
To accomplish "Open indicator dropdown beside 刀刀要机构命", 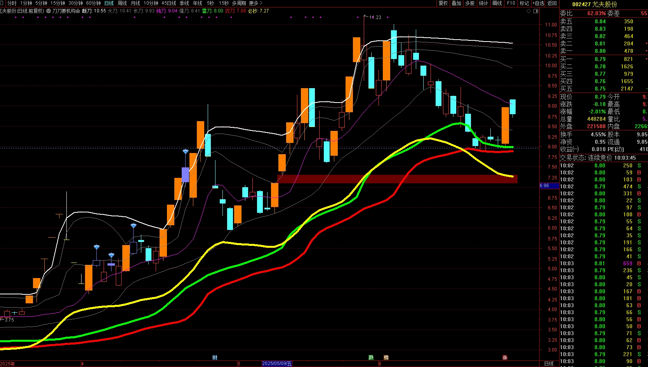I will click(x=49, y=11).
